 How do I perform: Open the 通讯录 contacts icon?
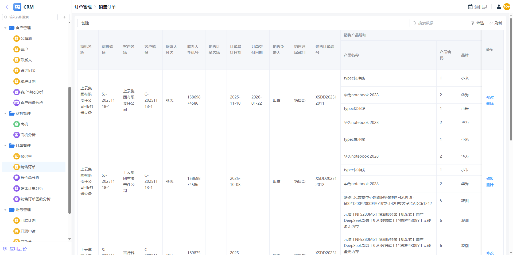coord(470,7)
